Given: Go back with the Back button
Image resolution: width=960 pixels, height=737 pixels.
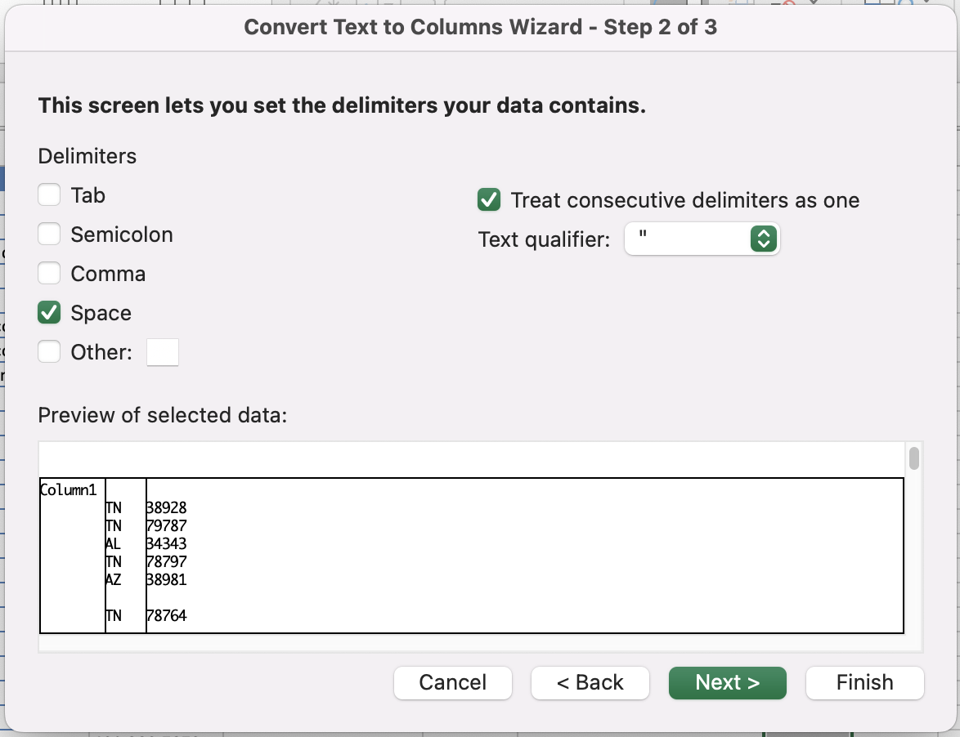Looking at the screenshot, I should (590, 682).
